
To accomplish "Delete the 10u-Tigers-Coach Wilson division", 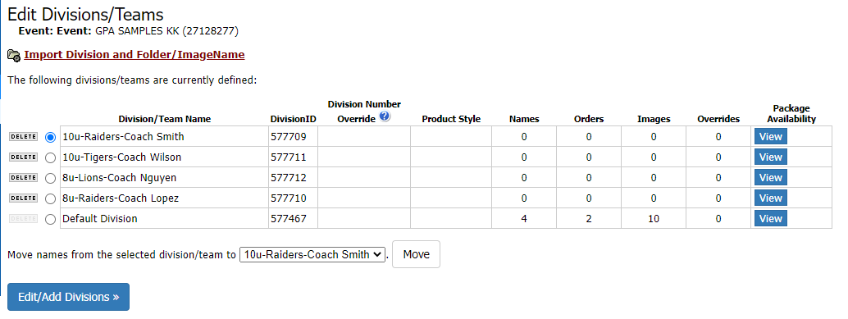I will point(23,157).
